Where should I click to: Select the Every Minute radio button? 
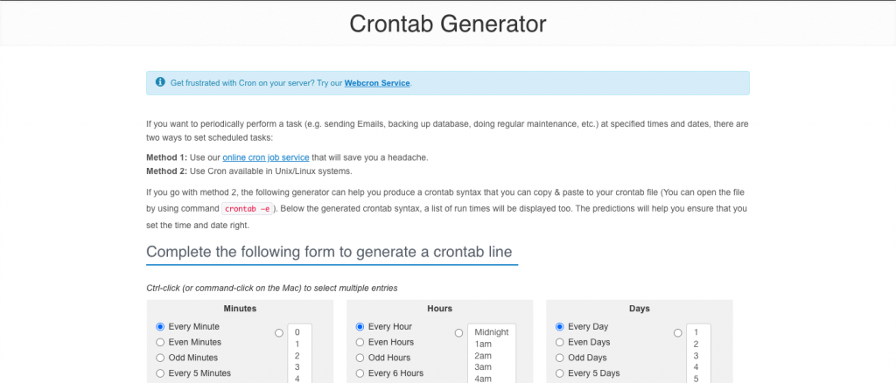160,327
